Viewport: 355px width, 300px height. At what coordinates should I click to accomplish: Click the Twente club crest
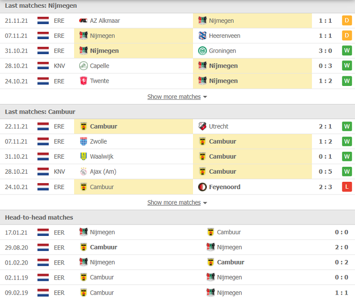[x=83, y=81]
